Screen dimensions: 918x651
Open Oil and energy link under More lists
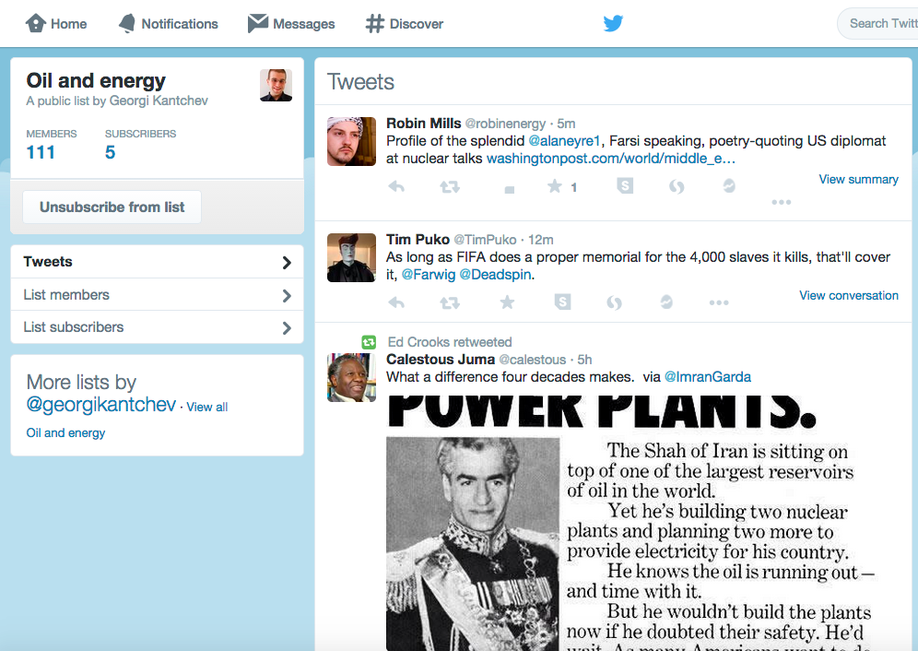tap(65, 433)
